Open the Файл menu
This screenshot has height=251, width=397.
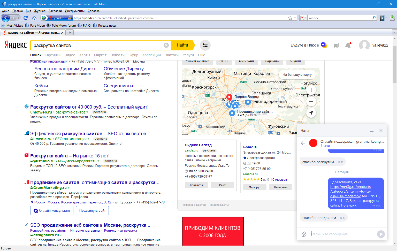click(5, 11)
